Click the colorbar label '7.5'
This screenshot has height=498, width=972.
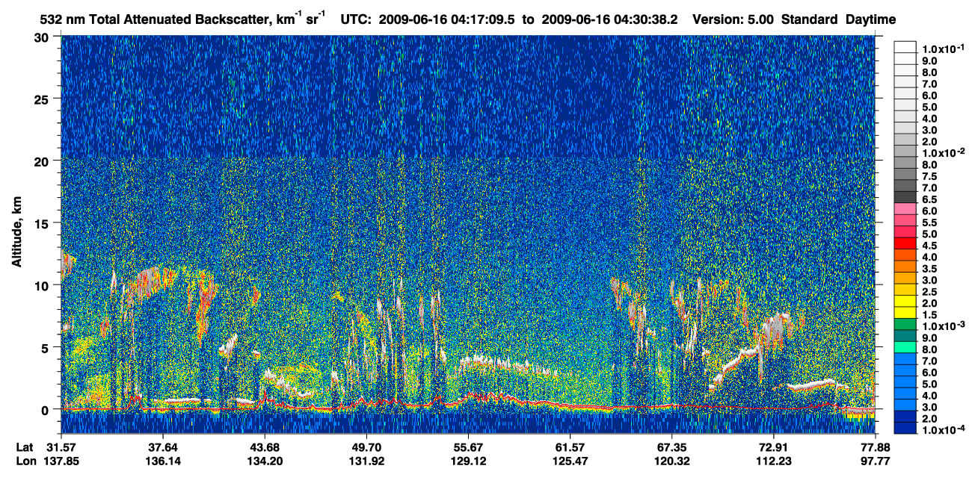[931, 177]
